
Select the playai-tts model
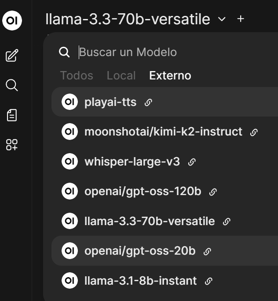[110, 102]
